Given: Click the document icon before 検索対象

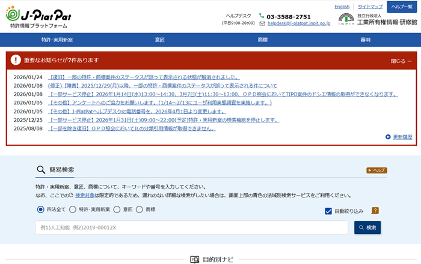Looking at the screenshot, I should pos(71,195).
